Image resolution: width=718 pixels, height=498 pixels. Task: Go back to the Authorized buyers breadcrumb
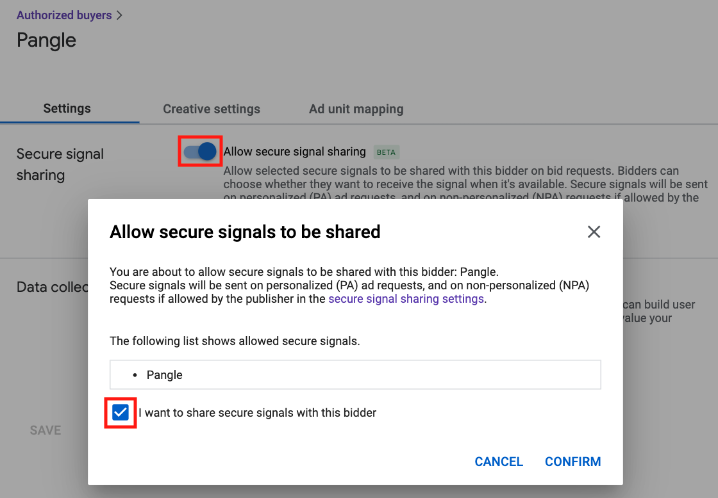[64, 15]
